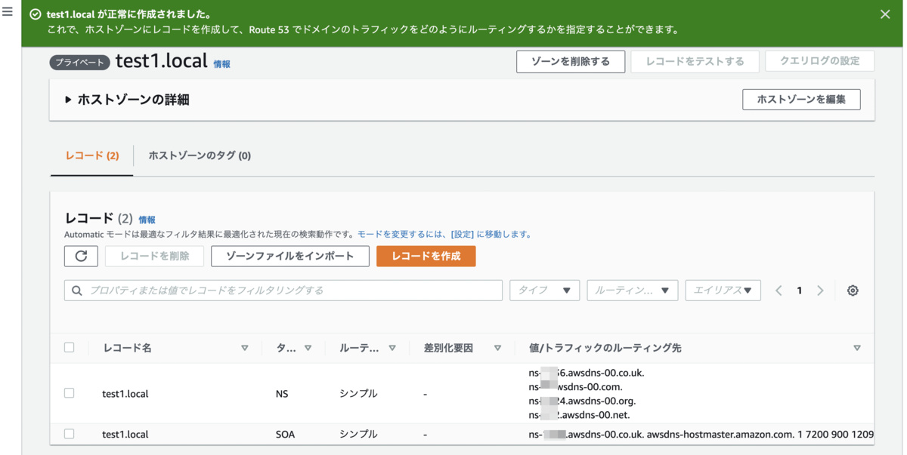Open the タイプ filter dropdown

click(x=544, y=291)
